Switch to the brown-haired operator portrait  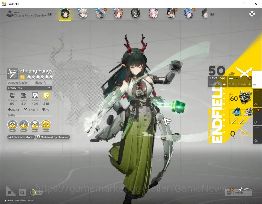tap(118, 14)
